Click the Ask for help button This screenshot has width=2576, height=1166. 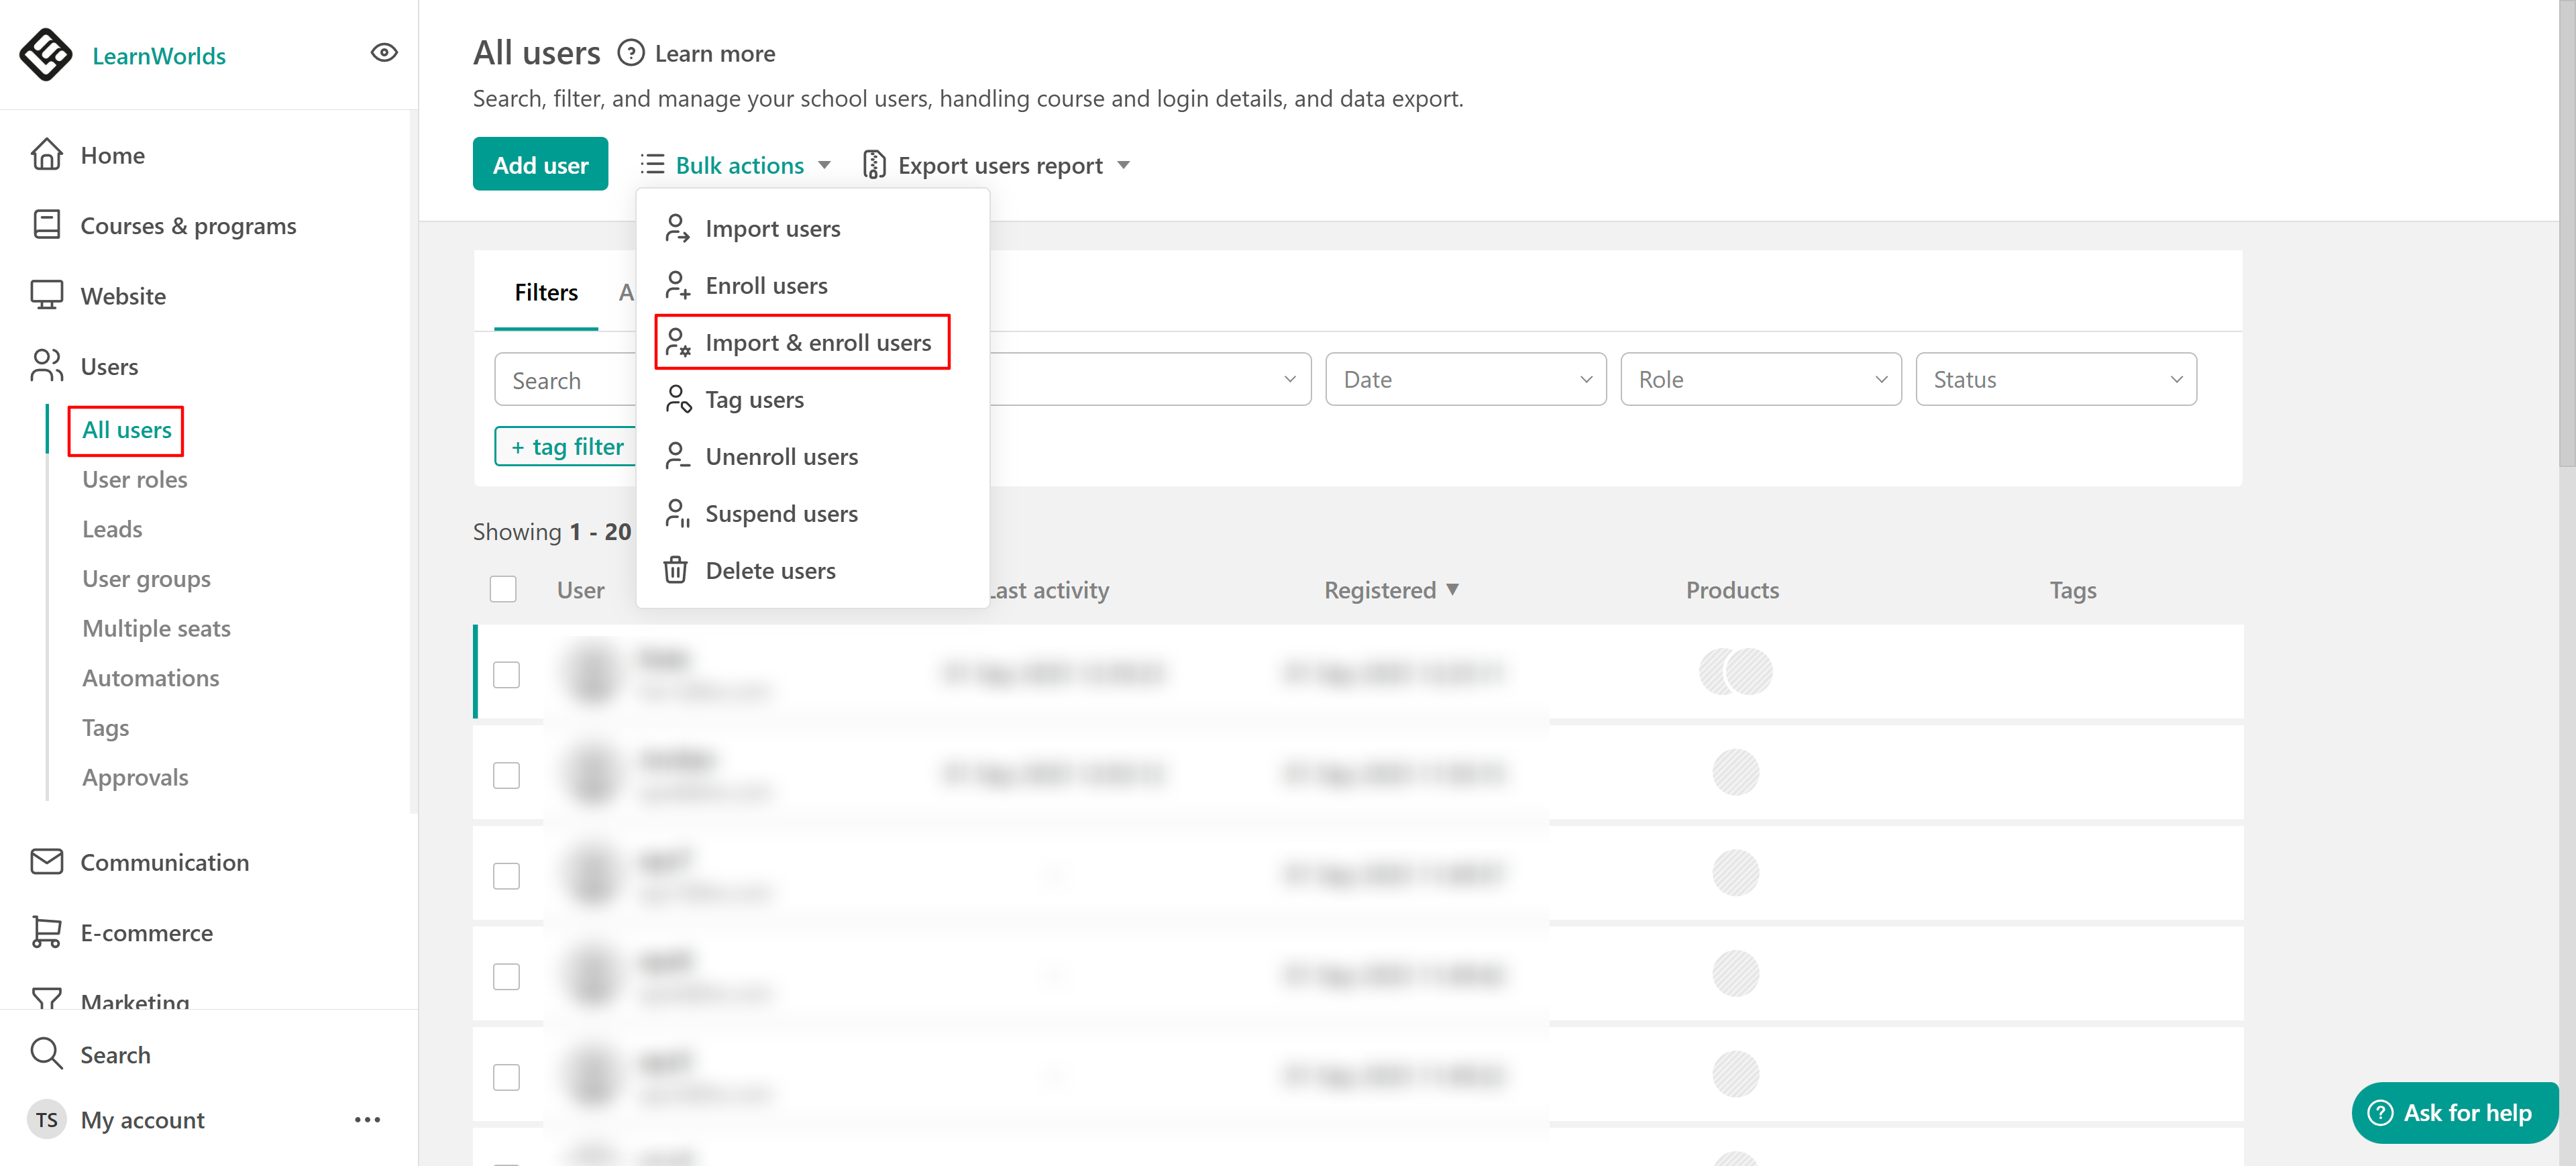coord(2454,1112)
